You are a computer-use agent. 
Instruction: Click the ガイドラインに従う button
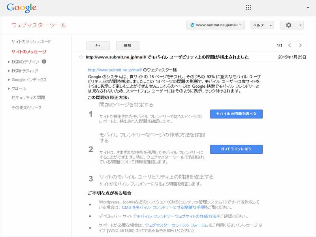(236, 149)
